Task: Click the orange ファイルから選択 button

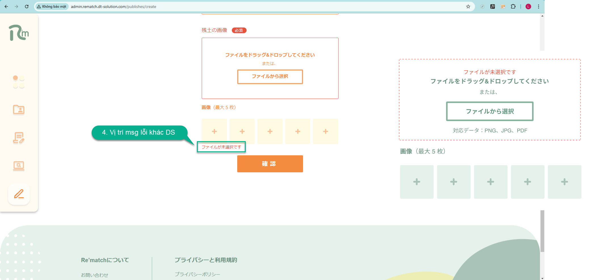Action: pos(270,77)
